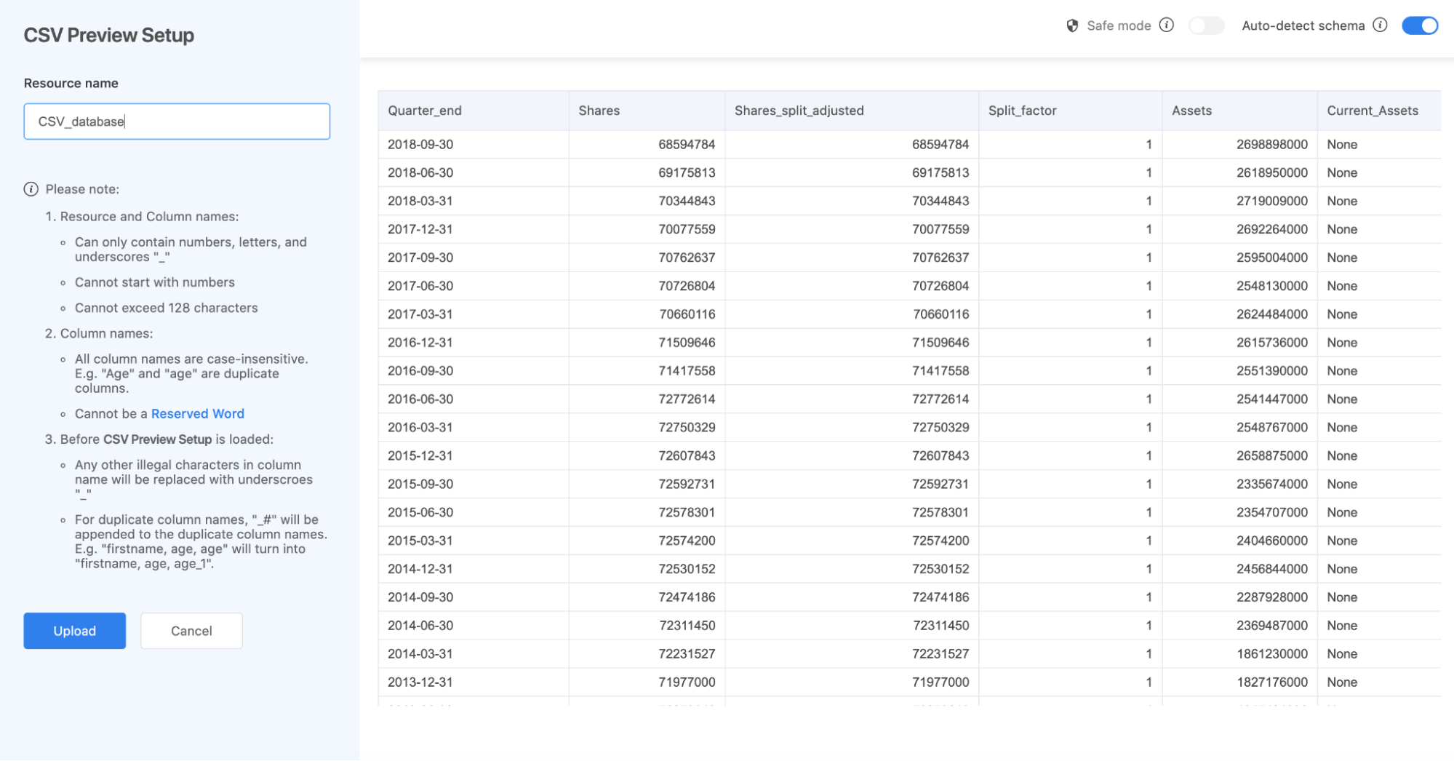Click the shield icon next to Safe mode

(x=1072, y=25)
